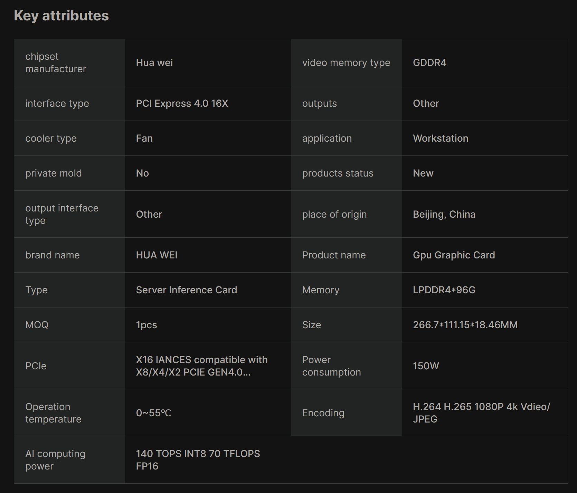Select the Gpu Graphic Card value

[454, 255]
